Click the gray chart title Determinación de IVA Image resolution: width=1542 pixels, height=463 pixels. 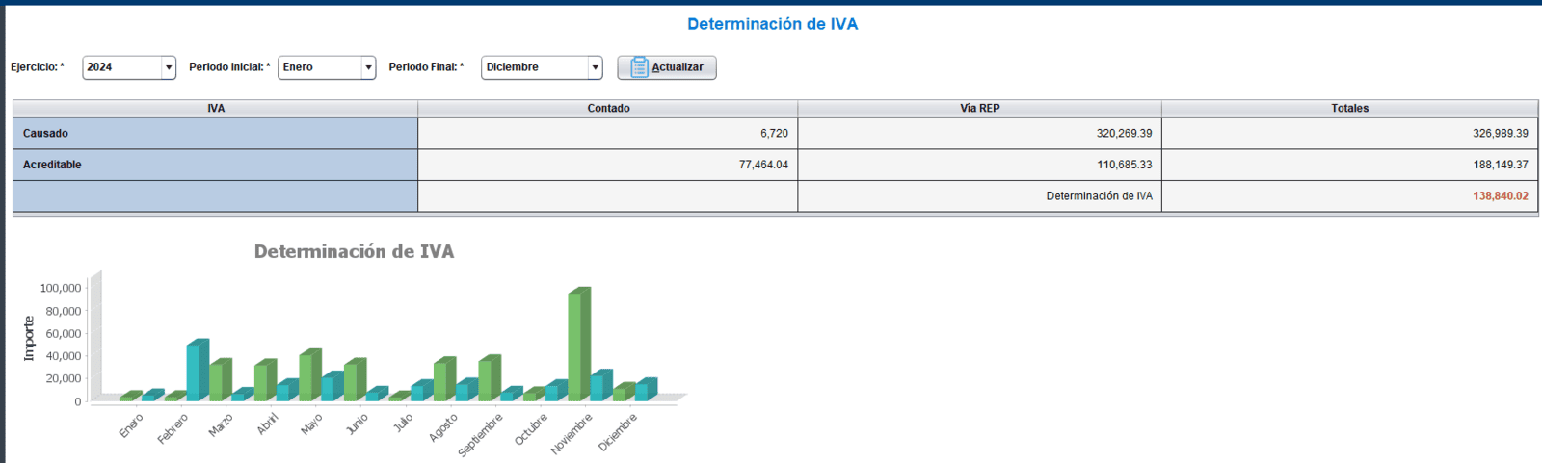(x=354, y=251)
